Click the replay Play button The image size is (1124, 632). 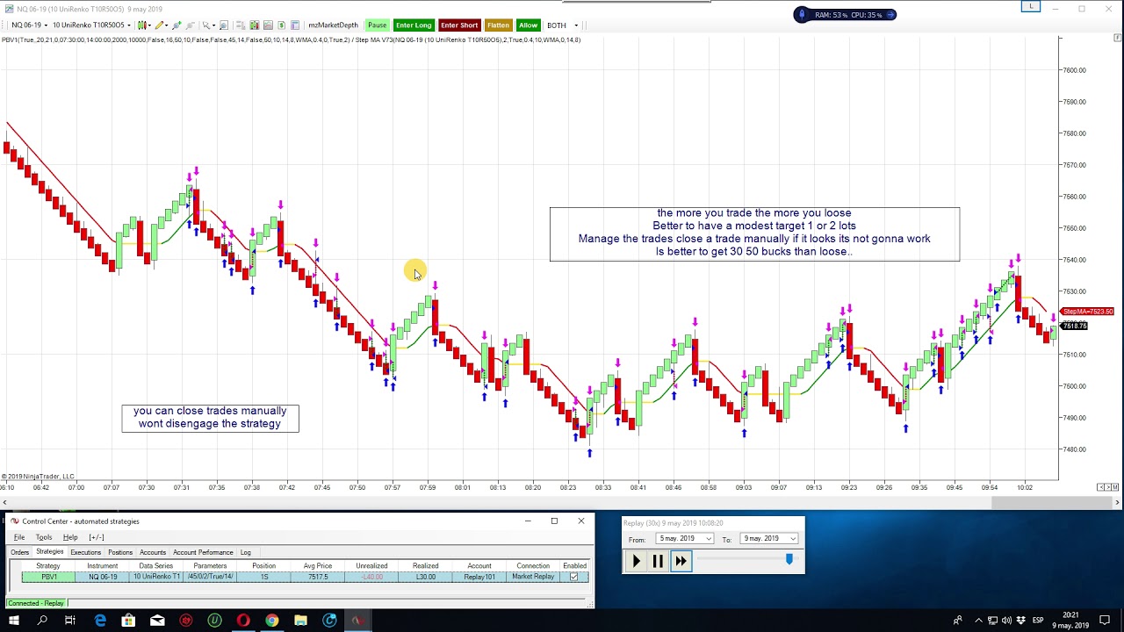[637, 561]
